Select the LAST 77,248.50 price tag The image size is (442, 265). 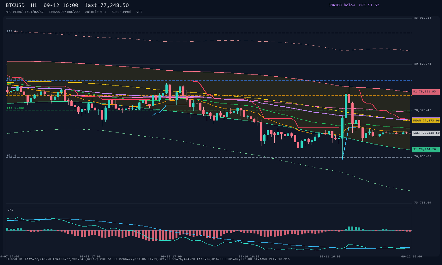coord(426,133)
